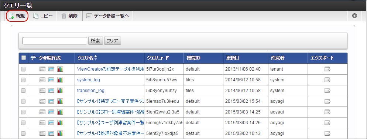The height and width of the screenshot is (139, 367).
Task: Export the ViewCreator query row
Action: click(x=327, y=69)
